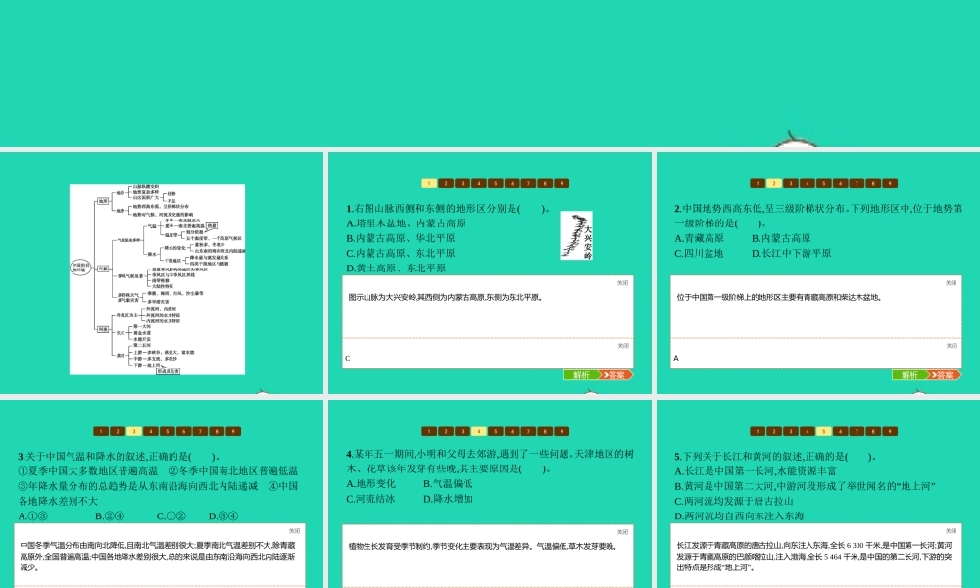Image resolution: width=980 pixels, height=588 pixels.
Task: Click option D.③④ in question 3
Action: tap(223, 516)
